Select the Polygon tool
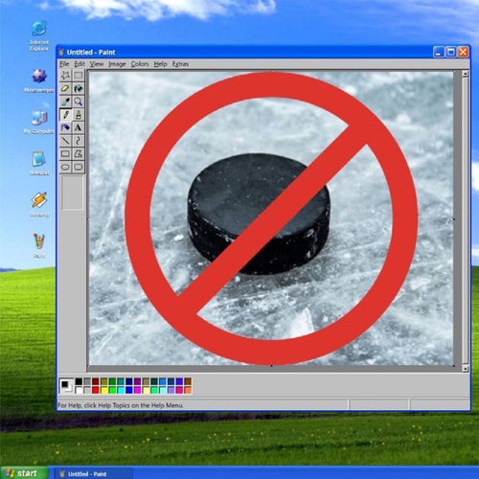This screenshot has height=479, width=479. coord(79,154)
